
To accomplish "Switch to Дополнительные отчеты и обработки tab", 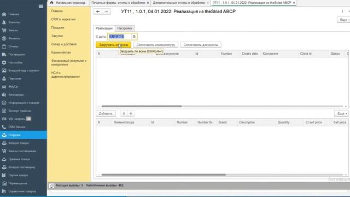I will pyautogui.click(x=179, y=3).
